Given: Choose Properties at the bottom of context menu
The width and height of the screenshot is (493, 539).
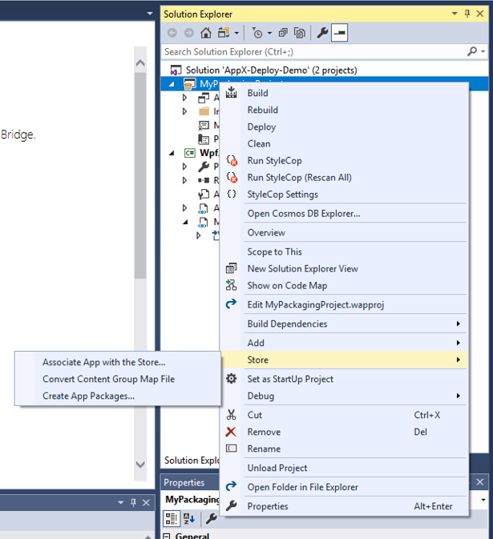Looking at the screenshot, I should (x=344, y=506).
